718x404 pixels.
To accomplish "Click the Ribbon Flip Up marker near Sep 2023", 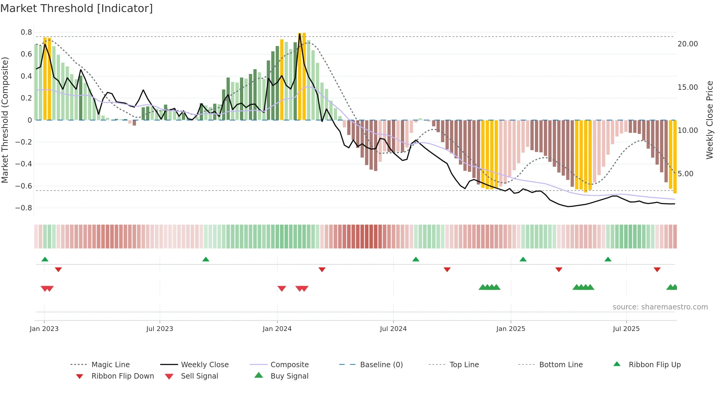I will click(206, 259).
